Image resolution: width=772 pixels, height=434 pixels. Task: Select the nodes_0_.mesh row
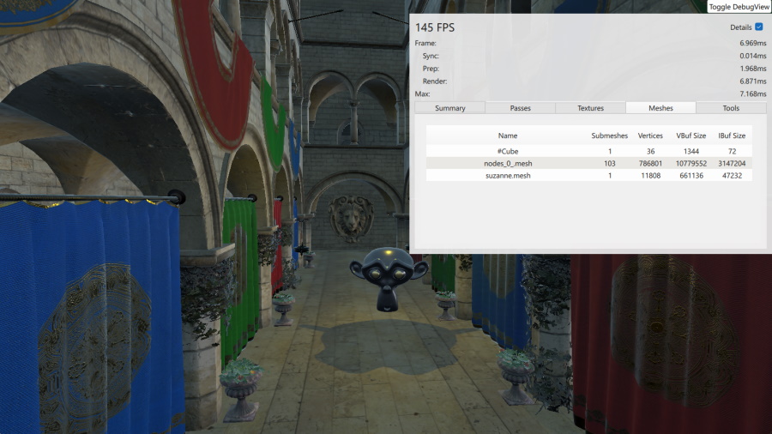click(508, 163)
